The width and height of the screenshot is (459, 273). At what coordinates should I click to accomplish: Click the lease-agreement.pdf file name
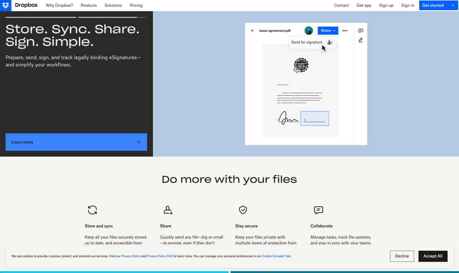(275, 30)
